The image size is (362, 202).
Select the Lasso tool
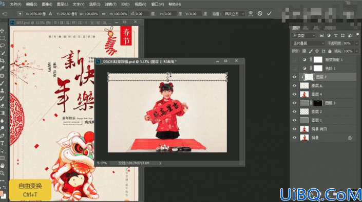(x=2, y=46)
